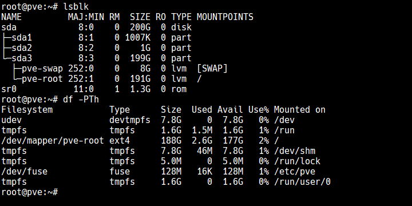Click the df -PTh command text

tap(81, 100)
